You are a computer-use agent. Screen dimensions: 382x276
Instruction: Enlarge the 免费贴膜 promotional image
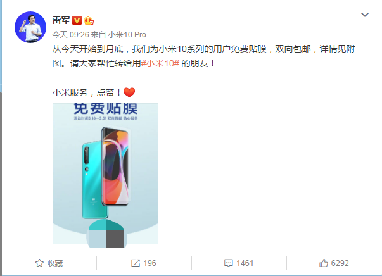[x=106, y=173]
